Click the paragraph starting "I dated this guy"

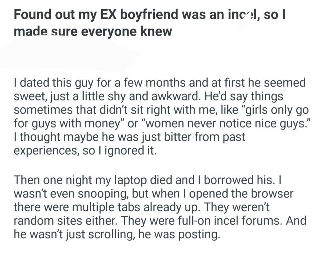(159, 116)
